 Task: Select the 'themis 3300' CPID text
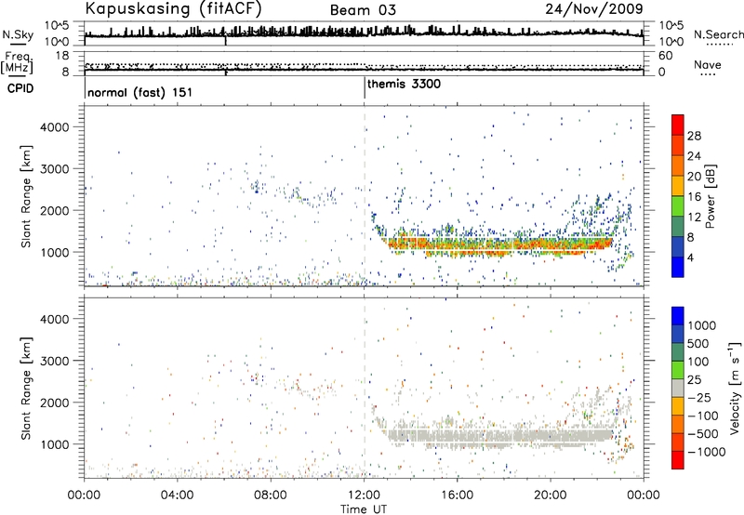[x=404, y=84]
